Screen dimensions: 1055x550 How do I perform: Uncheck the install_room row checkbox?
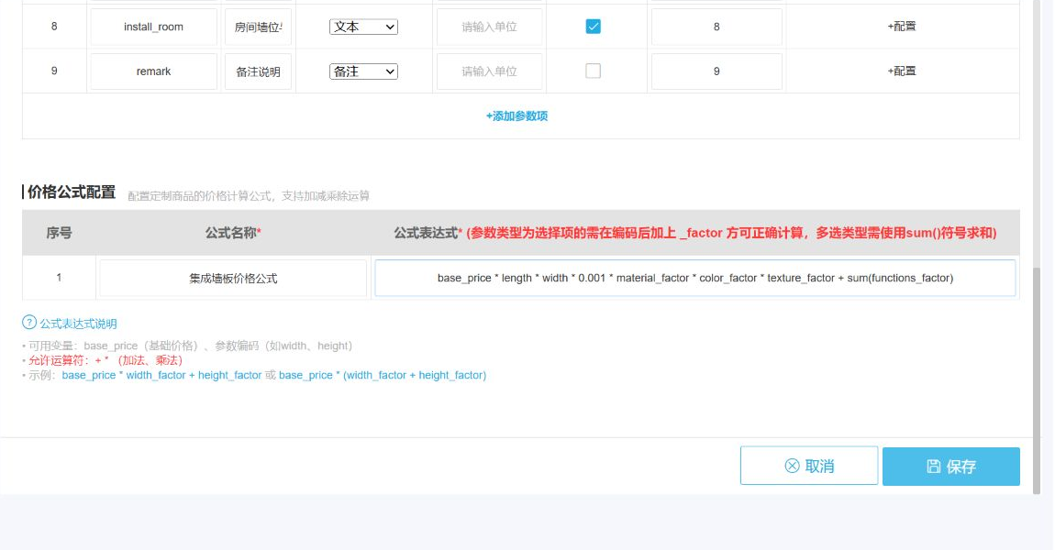click(593, 27)
